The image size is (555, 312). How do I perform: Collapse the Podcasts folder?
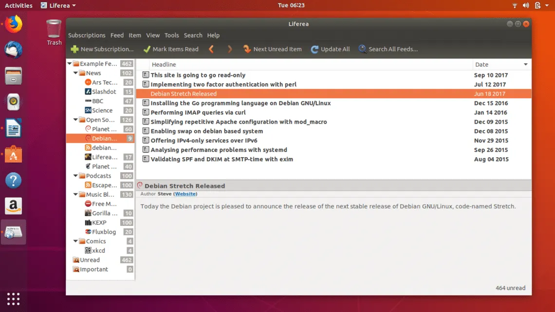coord(75,176)
